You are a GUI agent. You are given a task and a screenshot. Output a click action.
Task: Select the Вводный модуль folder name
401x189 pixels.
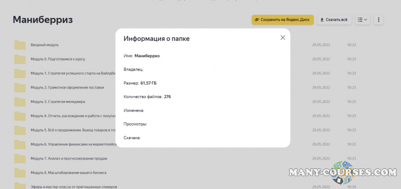click(45, 45)
